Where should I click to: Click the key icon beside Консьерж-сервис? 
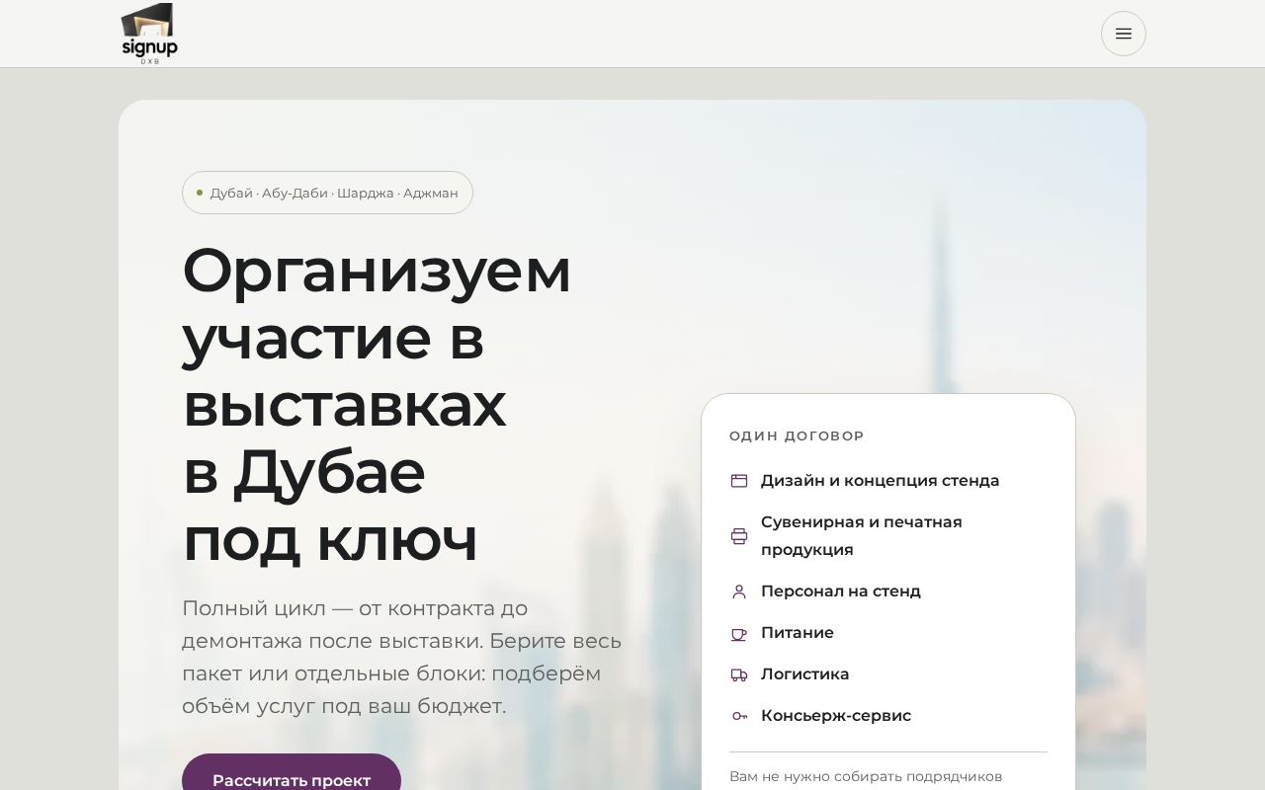(x=739, y=716)
